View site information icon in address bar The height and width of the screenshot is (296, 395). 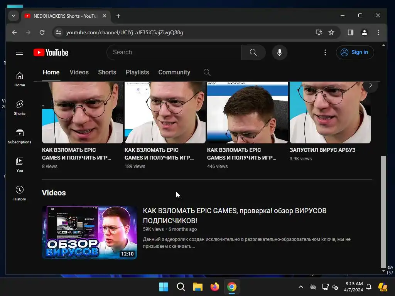point(59,32)
